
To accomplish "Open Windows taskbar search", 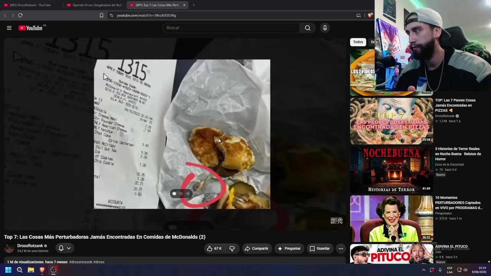I will pos(20,270).
